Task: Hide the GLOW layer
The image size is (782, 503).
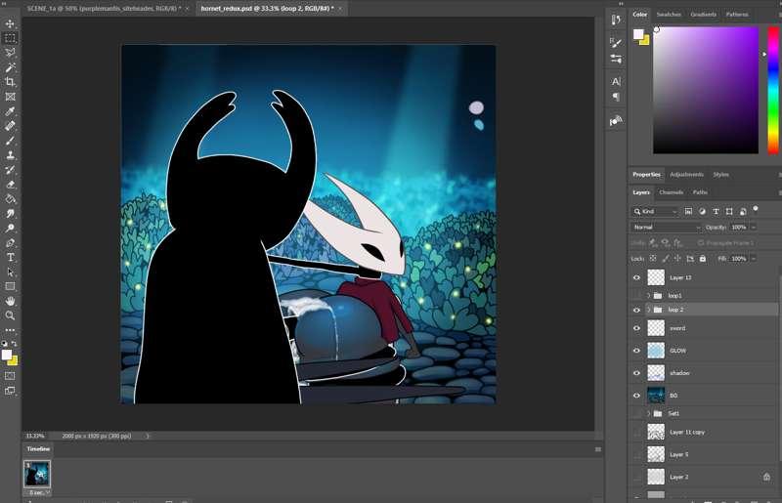Action: click(636, 351)
